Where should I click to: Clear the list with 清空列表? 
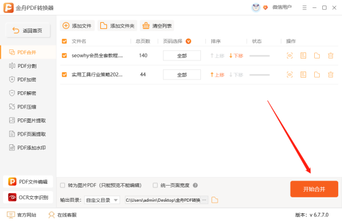point(157,26)
